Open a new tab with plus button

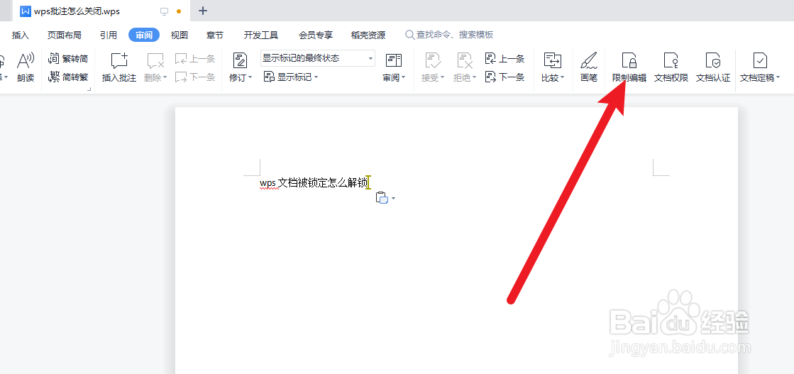pos(203,11)
